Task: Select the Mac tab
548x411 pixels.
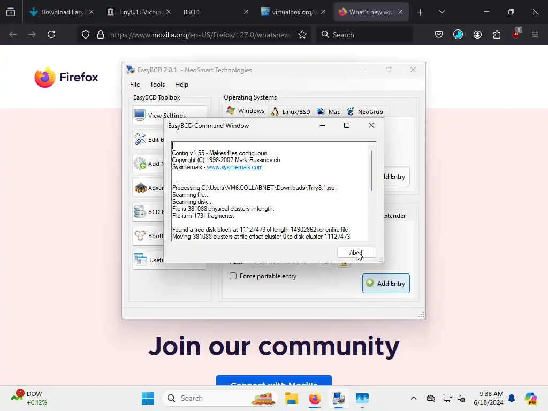Action: click(329, 111)
